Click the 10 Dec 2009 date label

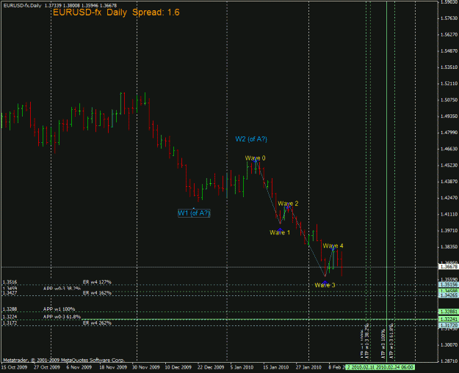(x=178, y=367)
